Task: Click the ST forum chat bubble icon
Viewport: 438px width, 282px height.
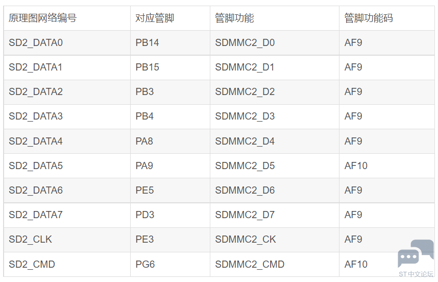Action: [x=416, y=253]
